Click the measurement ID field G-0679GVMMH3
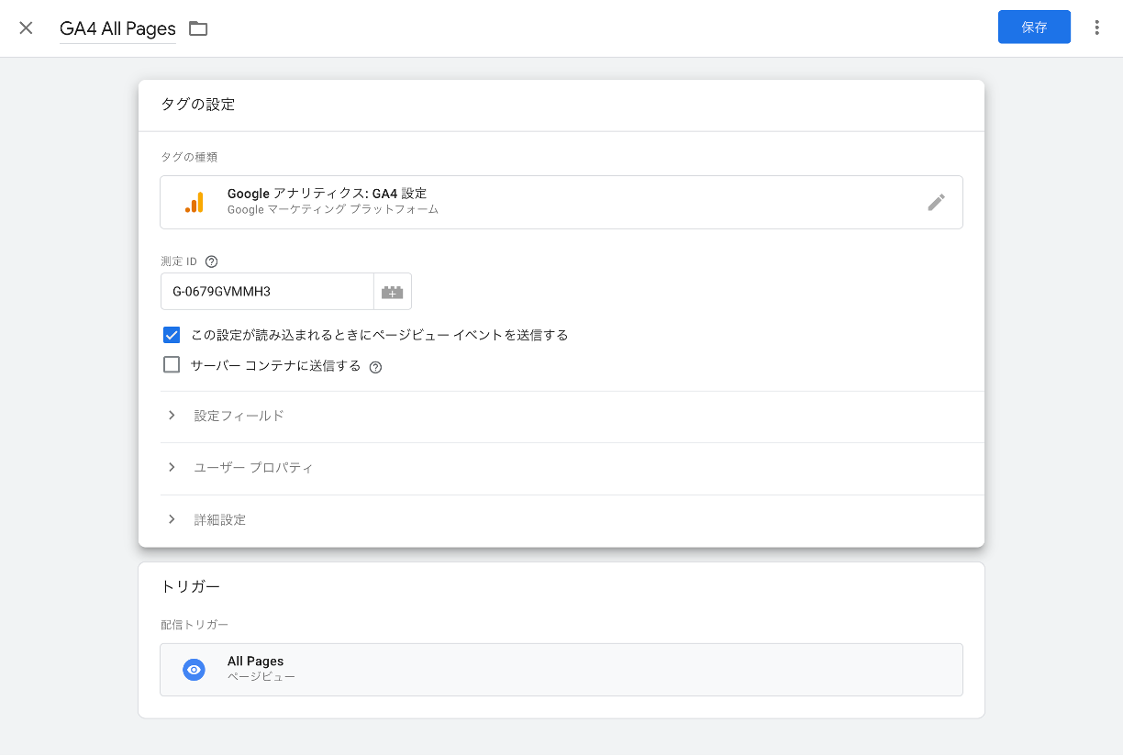The image size is (1123, 756). tap(267, 292)
